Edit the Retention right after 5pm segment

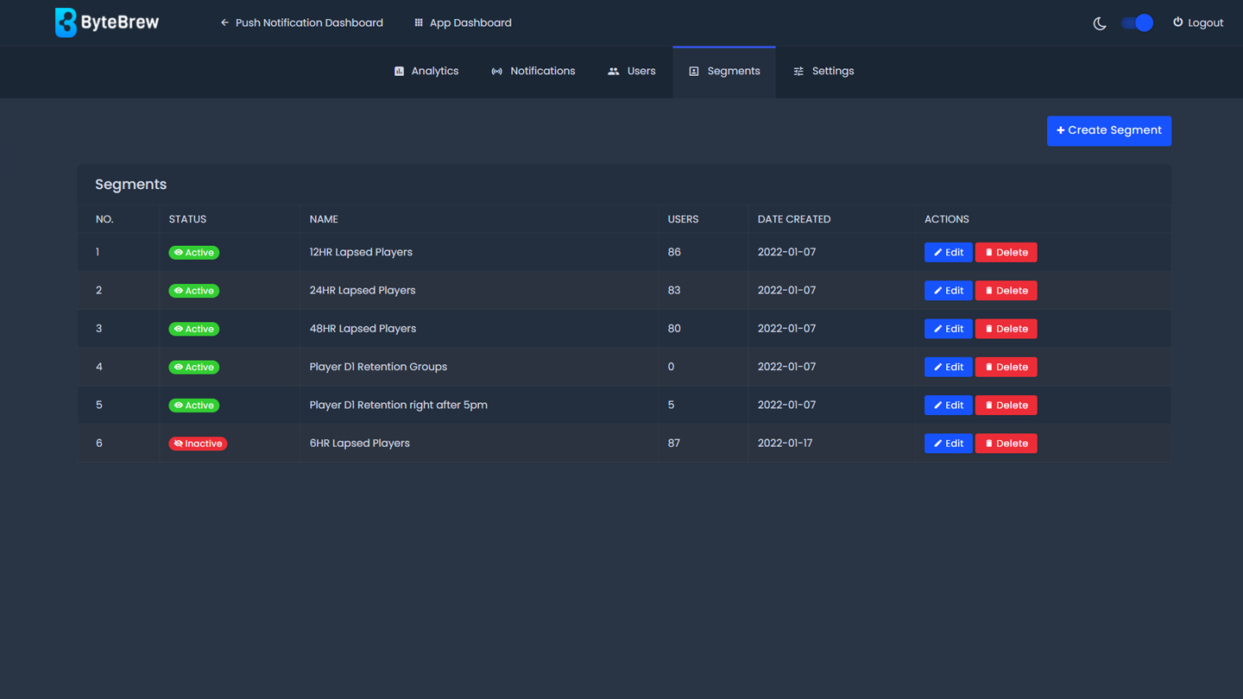point(948,405)
